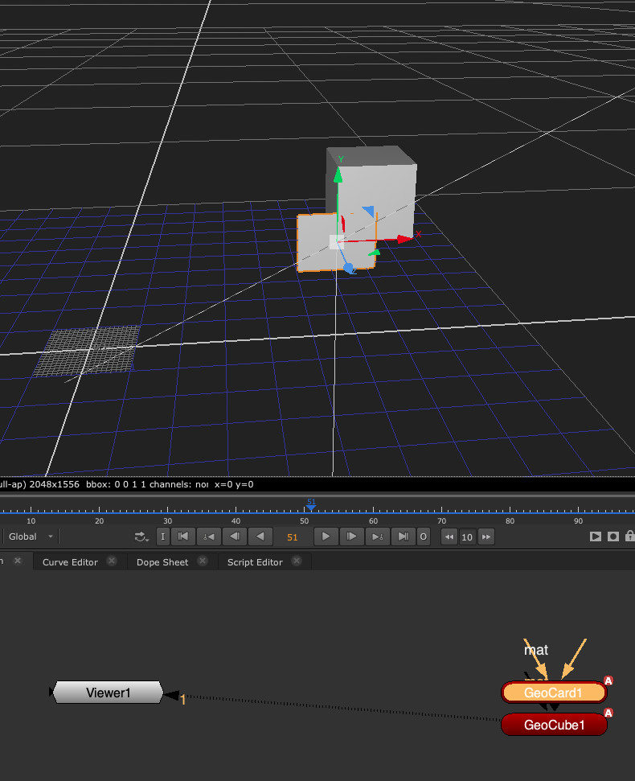The image size is (635, 781).
Task: Select the GeoCube1 node
Action: coord(554,725)
